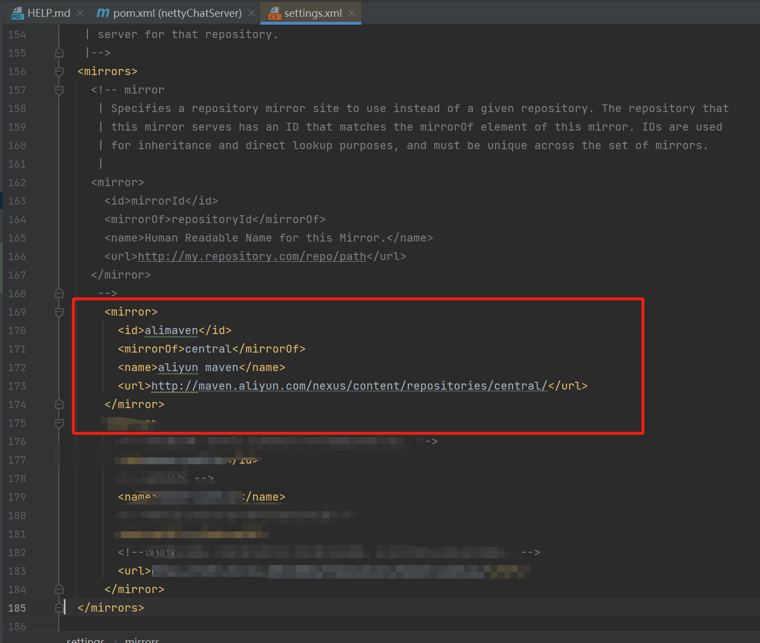Click line number 154 in the gutter
Screen dimensions: 760x643
[x=17, y=34]
